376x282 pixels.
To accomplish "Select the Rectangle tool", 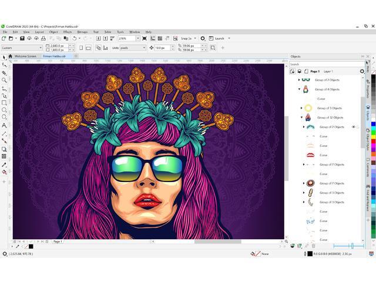I will [x=4, y=103].
